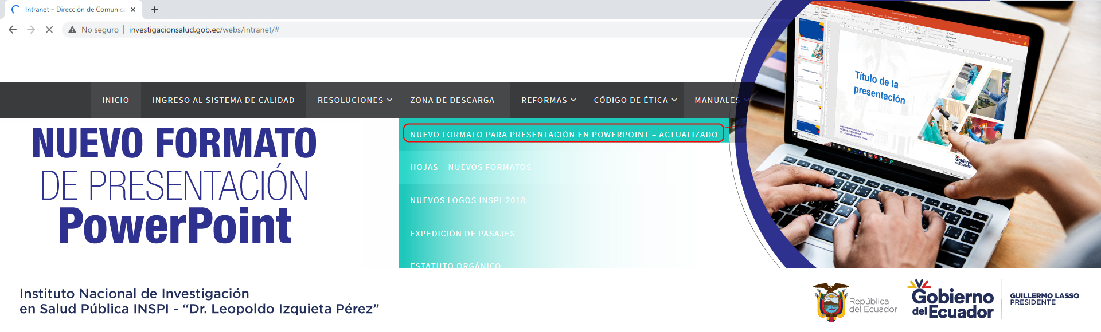Open the ZONA DE DESCARGA menu
Viewport: 1101px width, 332px height.
point(452,100)
